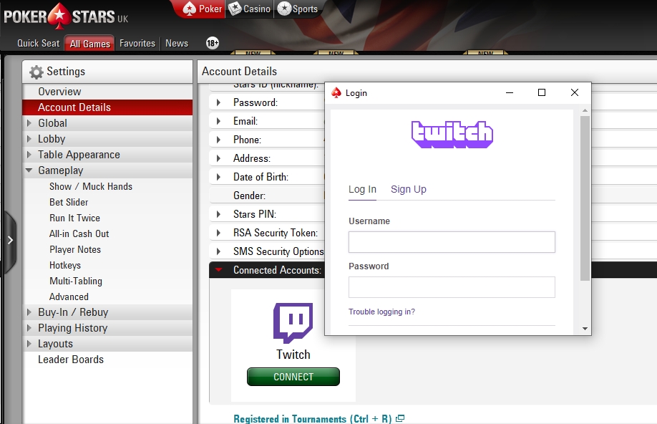657x424 pixels.
Task: Open Player Notes settings
Action: tap(75, 249)
